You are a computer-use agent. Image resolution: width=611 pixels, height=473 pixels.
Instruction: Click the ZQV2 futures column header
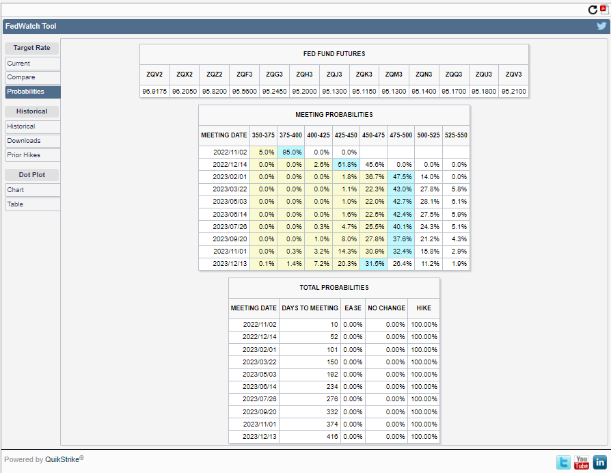pyautogui.click(x=154, y=75)
